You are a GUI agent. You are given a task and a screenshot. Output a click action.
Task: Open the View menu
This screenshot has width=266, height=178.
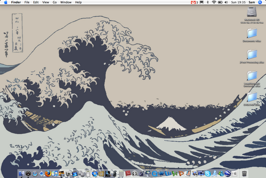coord(46,2)
